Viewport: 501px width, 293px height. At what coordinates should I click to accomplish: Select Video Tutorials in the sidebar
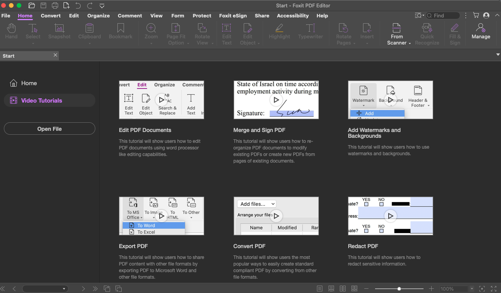(x=50, y=100)
